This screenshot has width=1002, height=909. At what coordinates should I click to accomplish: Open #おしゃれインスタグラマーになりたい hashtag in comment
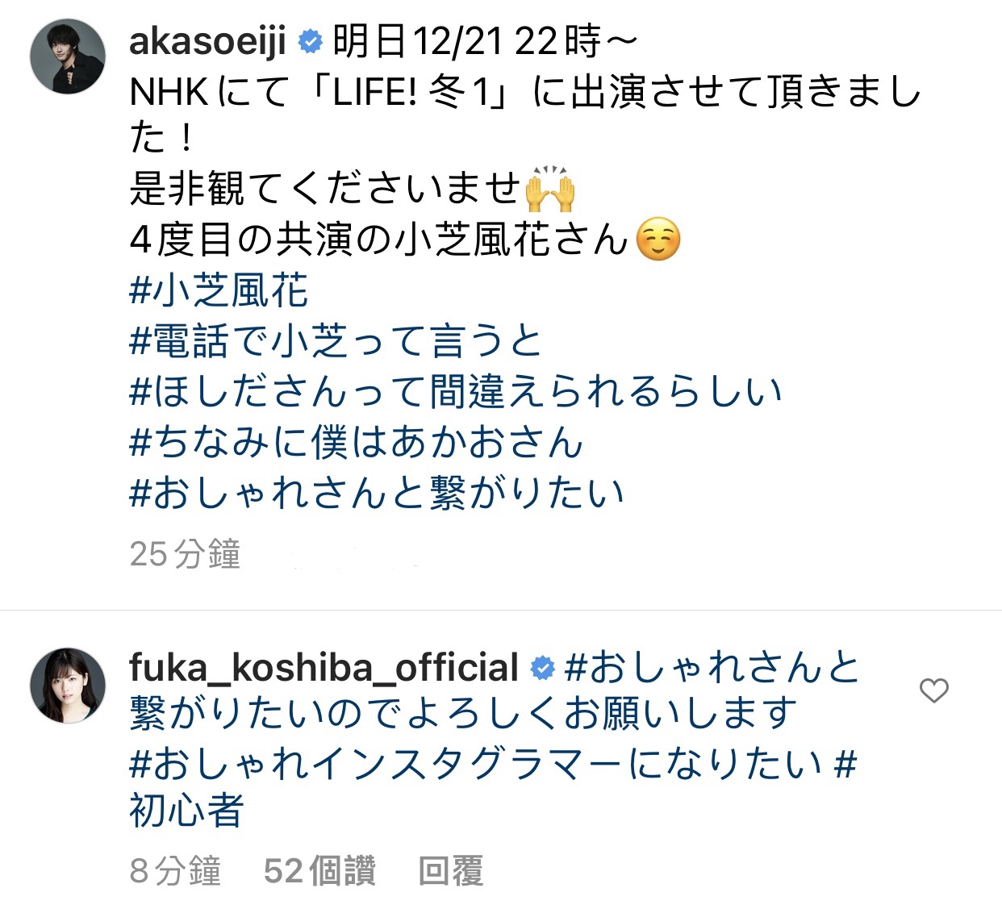tap(476, 763)
